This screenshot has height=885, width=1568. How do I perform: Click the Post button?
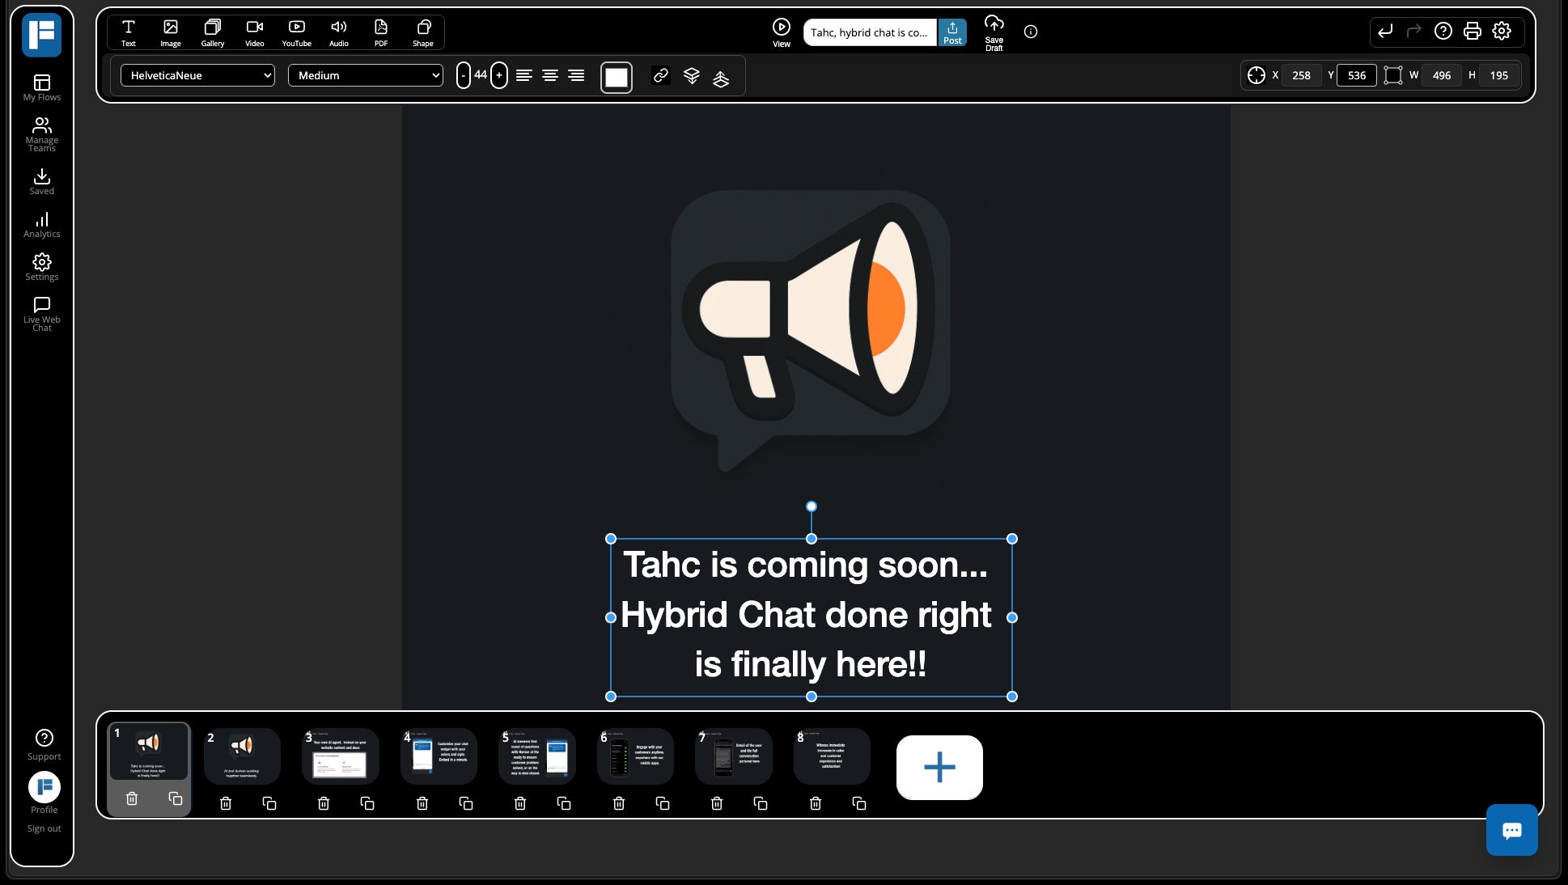tap(952, 32)
